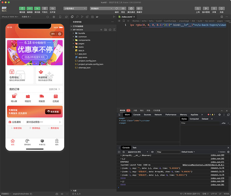Select the source control branch icon
This screenshot has width=231, height=196.
tap(82, 17)
